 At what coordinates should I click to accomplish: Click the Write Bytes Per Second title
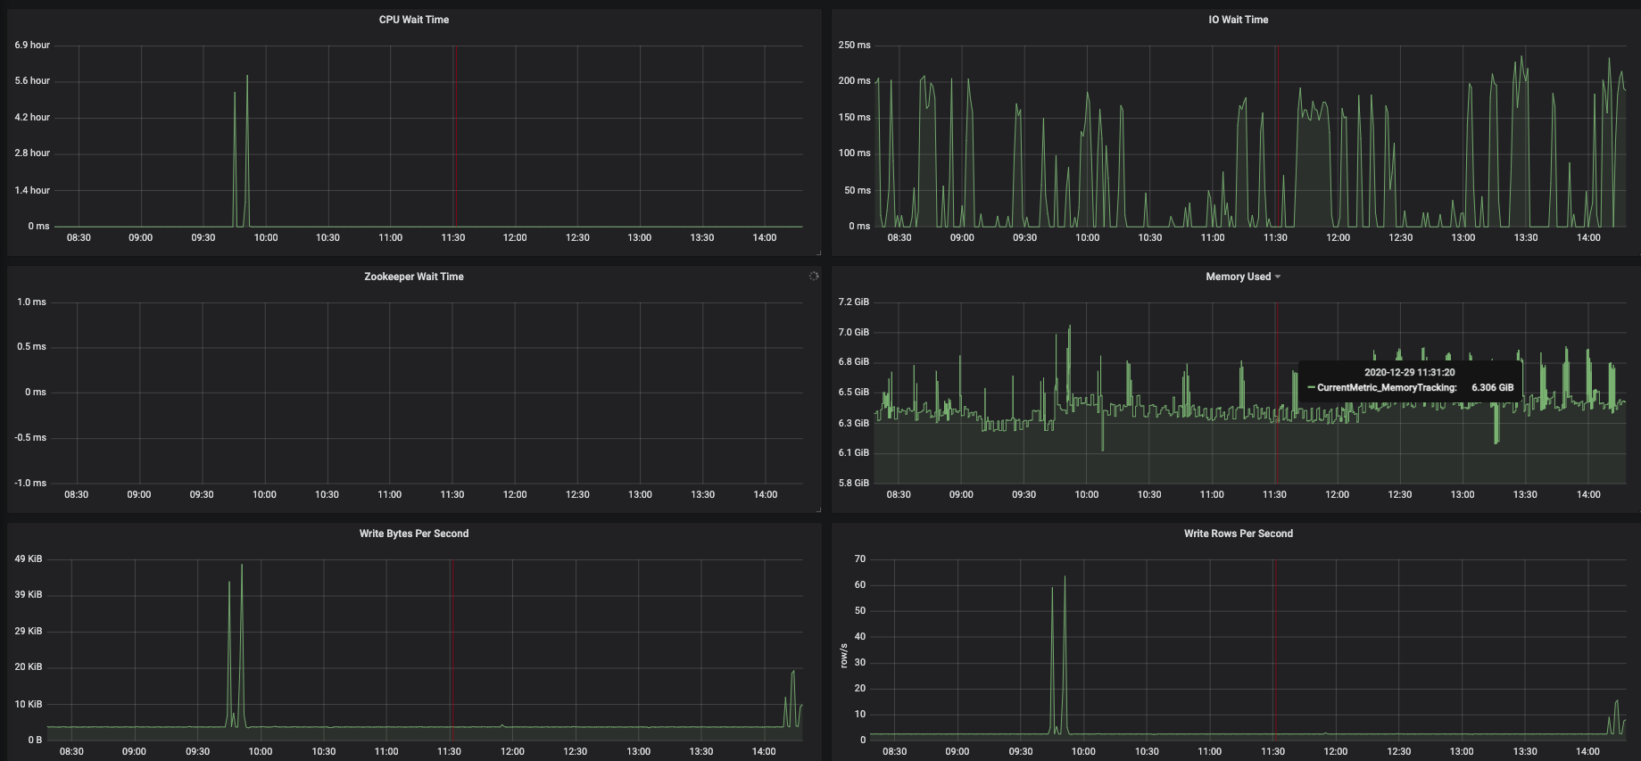(414, 534)
